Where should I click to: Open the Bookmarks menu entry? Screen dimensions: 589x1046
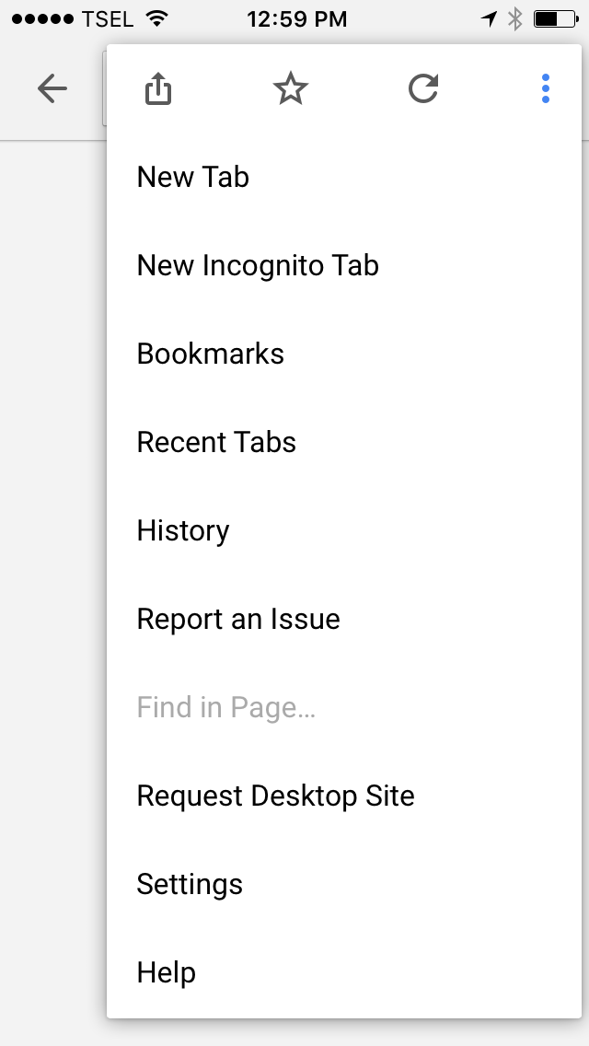click(x=211, y=354)
